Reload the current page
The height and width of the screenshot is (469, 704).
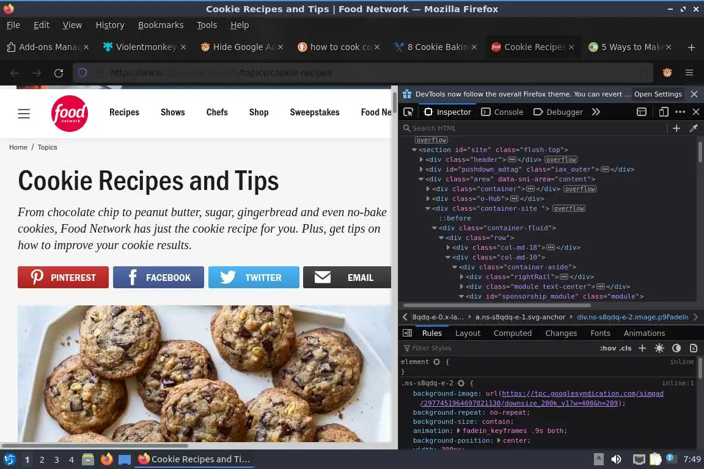tap(59, 73)
